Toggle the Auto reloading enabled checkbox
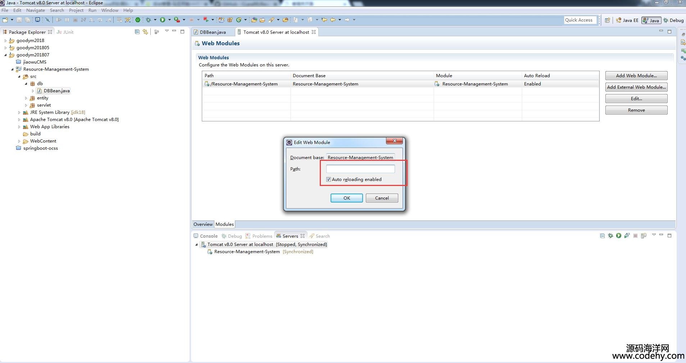The height and width of the screenshot is (363, 686). tap(328, 179)
